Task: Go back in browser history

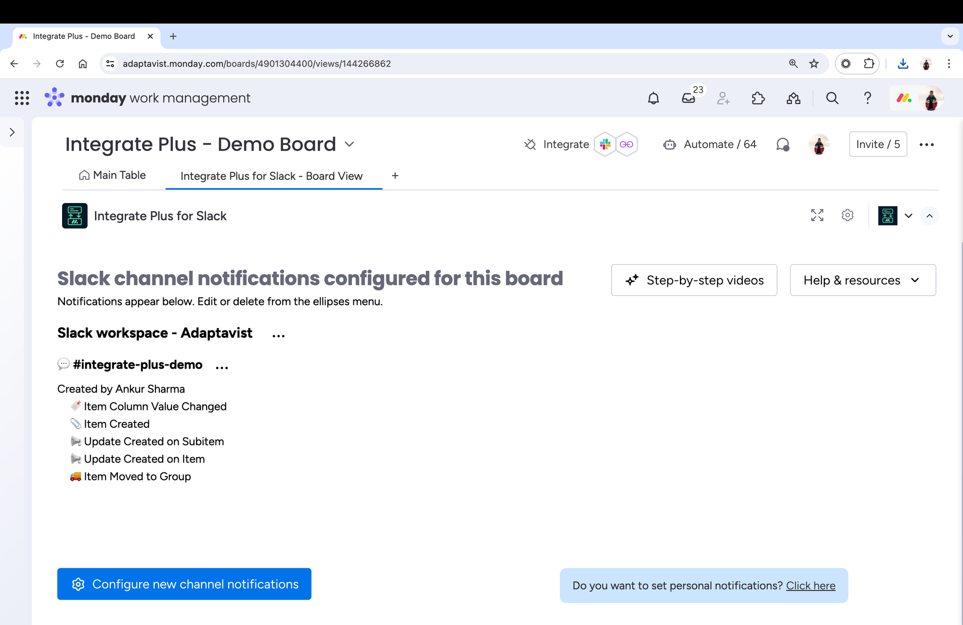Action: (14, 64)
